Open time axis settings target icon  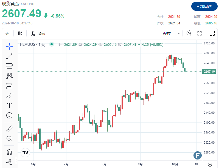tap(210, 164)
